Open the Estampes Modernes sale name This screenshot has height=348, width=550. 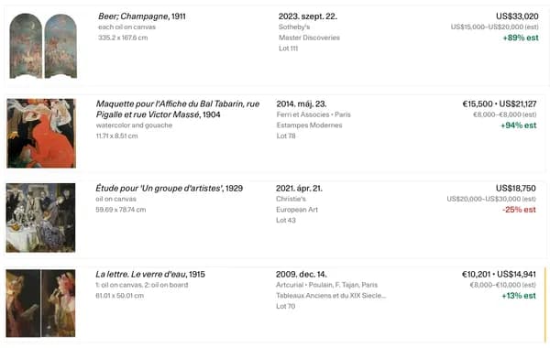(x=310, y=125)
